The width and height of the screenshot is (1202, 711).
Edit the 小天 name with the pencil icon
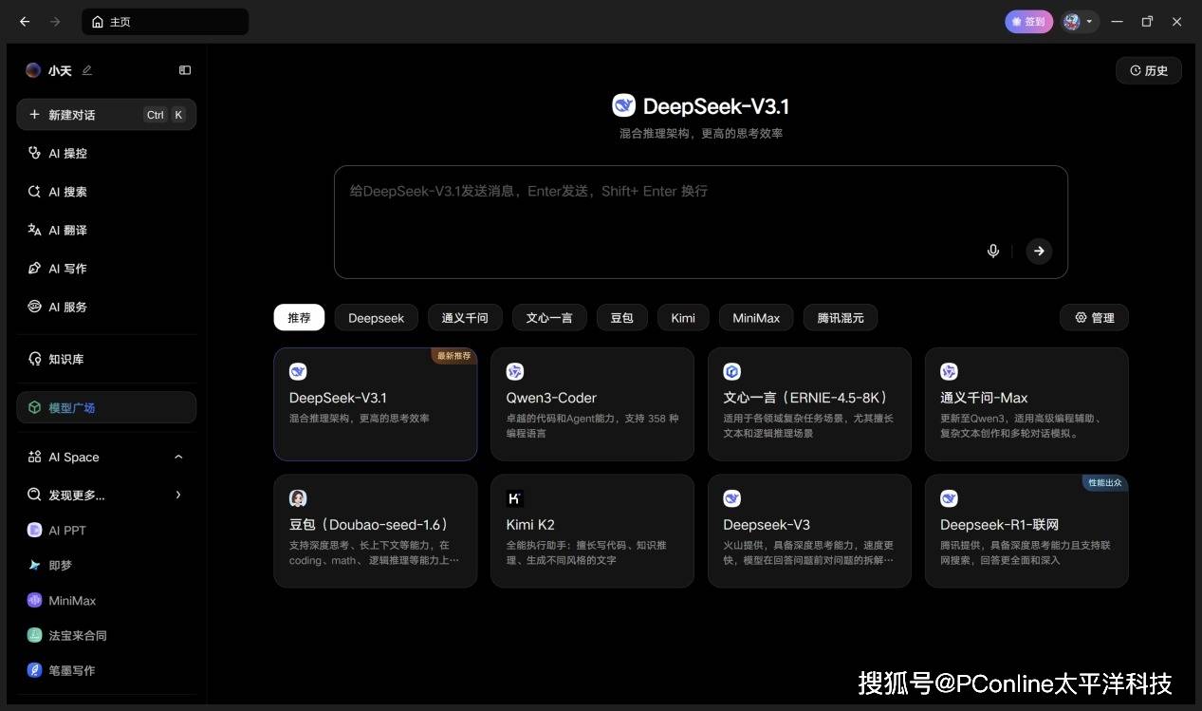pos(87,70)
